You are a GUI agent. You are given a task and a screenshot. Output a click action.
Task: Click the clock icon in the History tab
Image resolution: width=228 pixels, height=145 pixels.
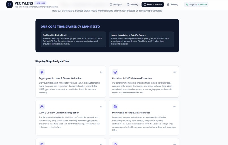click(128, 5)
